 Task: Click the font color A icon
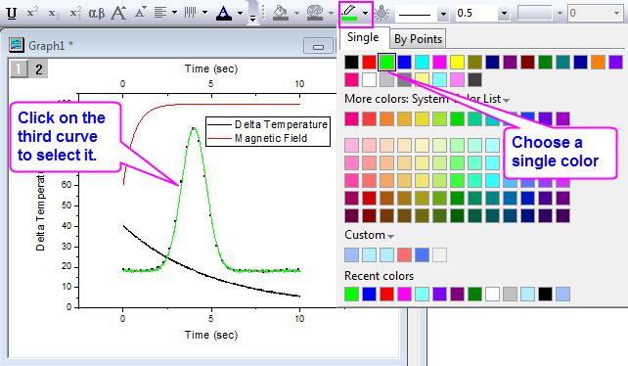coord(223,14)
